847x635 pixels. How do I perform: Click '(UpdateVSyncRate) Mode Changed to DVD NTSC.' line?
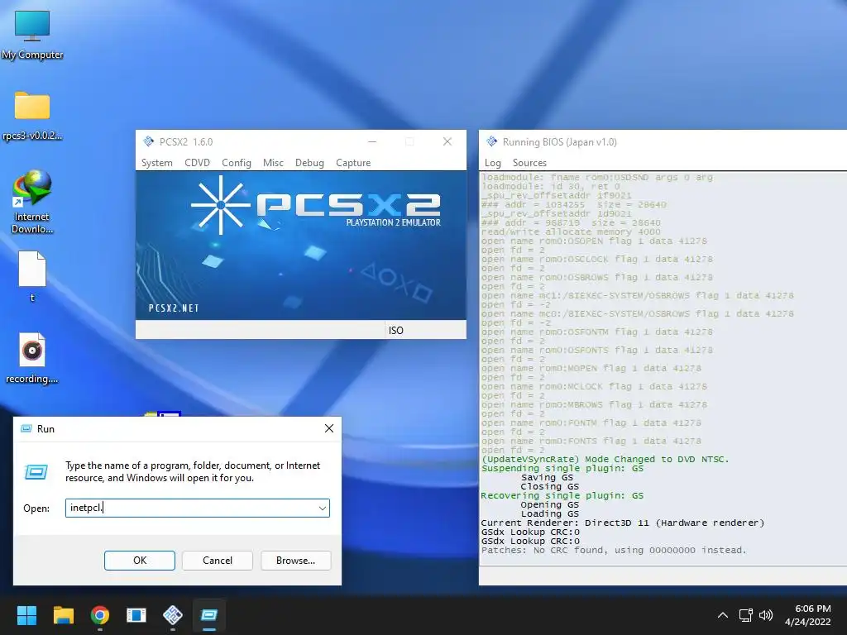605,459
